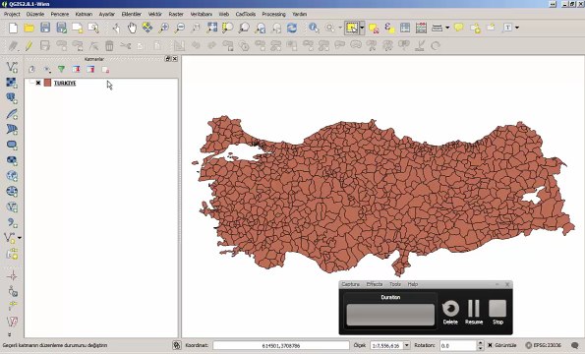Open select features tool dropdown arrow

(362, 28)
